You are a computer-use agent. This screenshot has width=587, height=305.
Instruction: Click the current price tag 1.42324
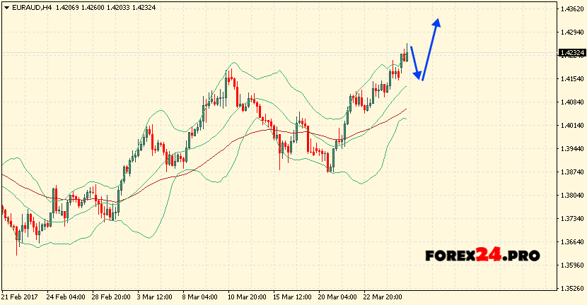pos(571,53)
